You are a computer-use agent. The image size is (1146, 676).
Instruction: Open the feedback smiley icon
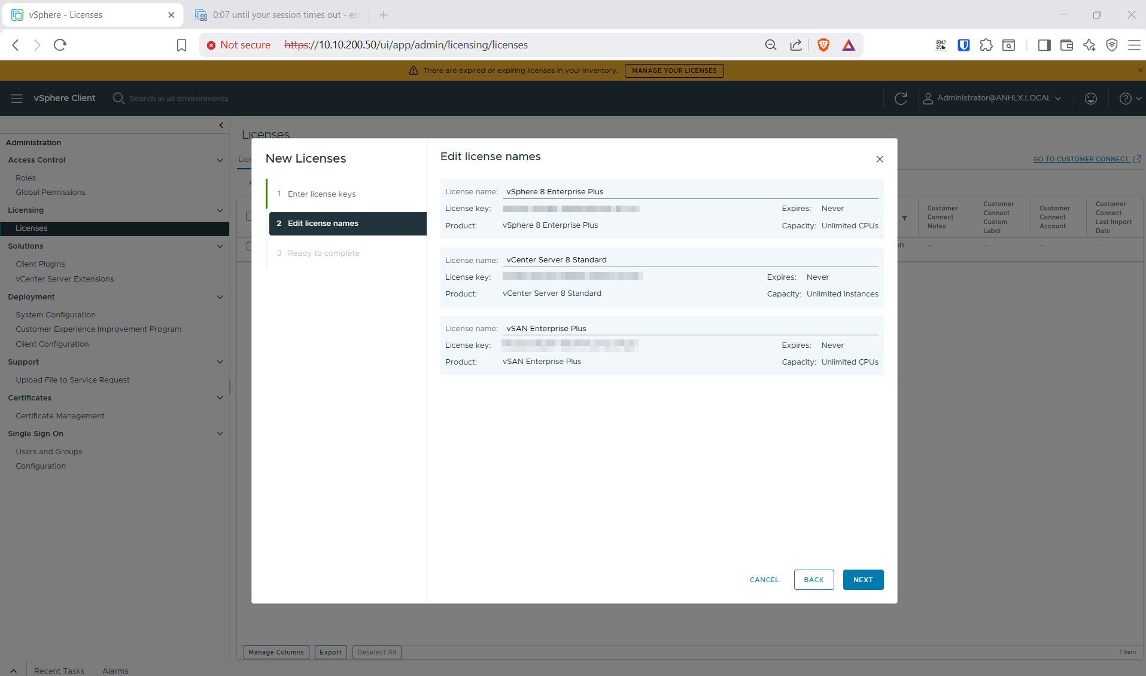(1091, 98)
